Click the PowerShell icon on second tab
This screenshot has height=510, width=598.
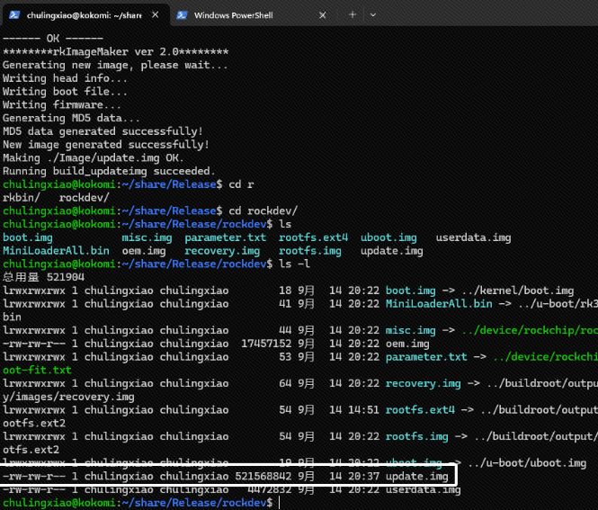(182, 15)
